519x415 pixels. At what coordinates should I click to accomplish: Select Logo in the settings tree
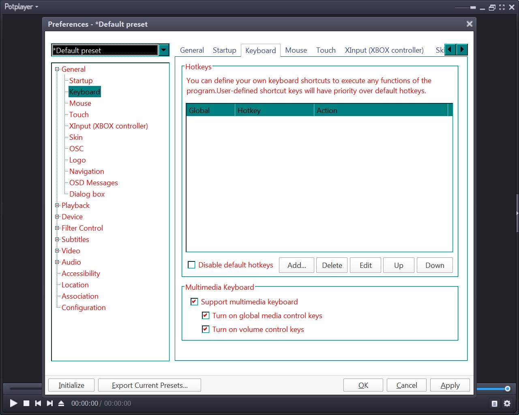tap(77, 160)
